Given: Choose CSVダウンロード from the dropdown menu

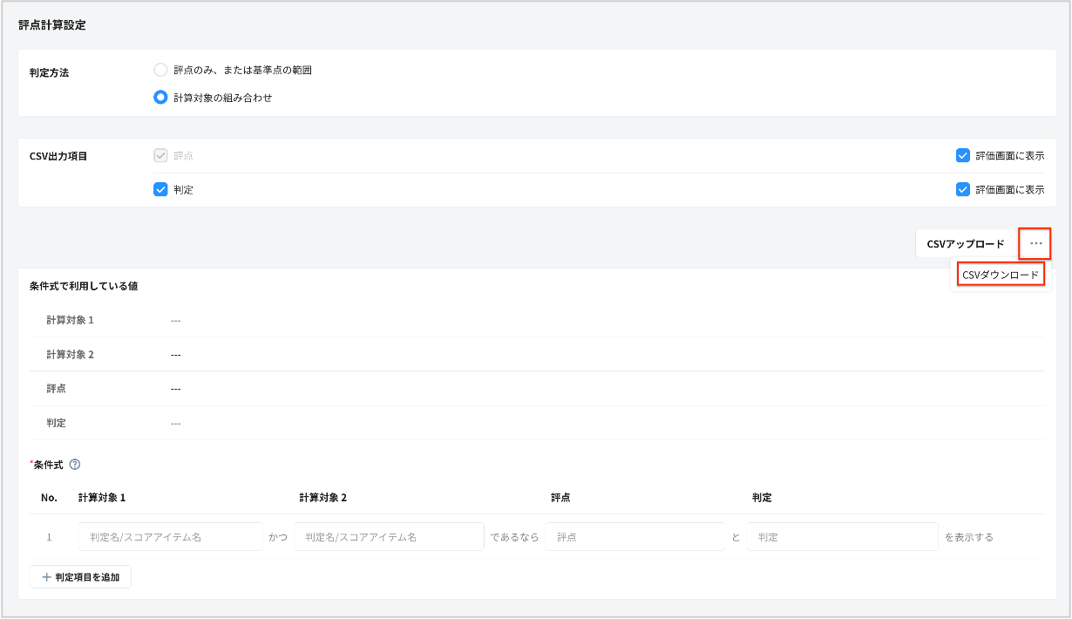Looking at the screenshot, I should point(1000,275).
